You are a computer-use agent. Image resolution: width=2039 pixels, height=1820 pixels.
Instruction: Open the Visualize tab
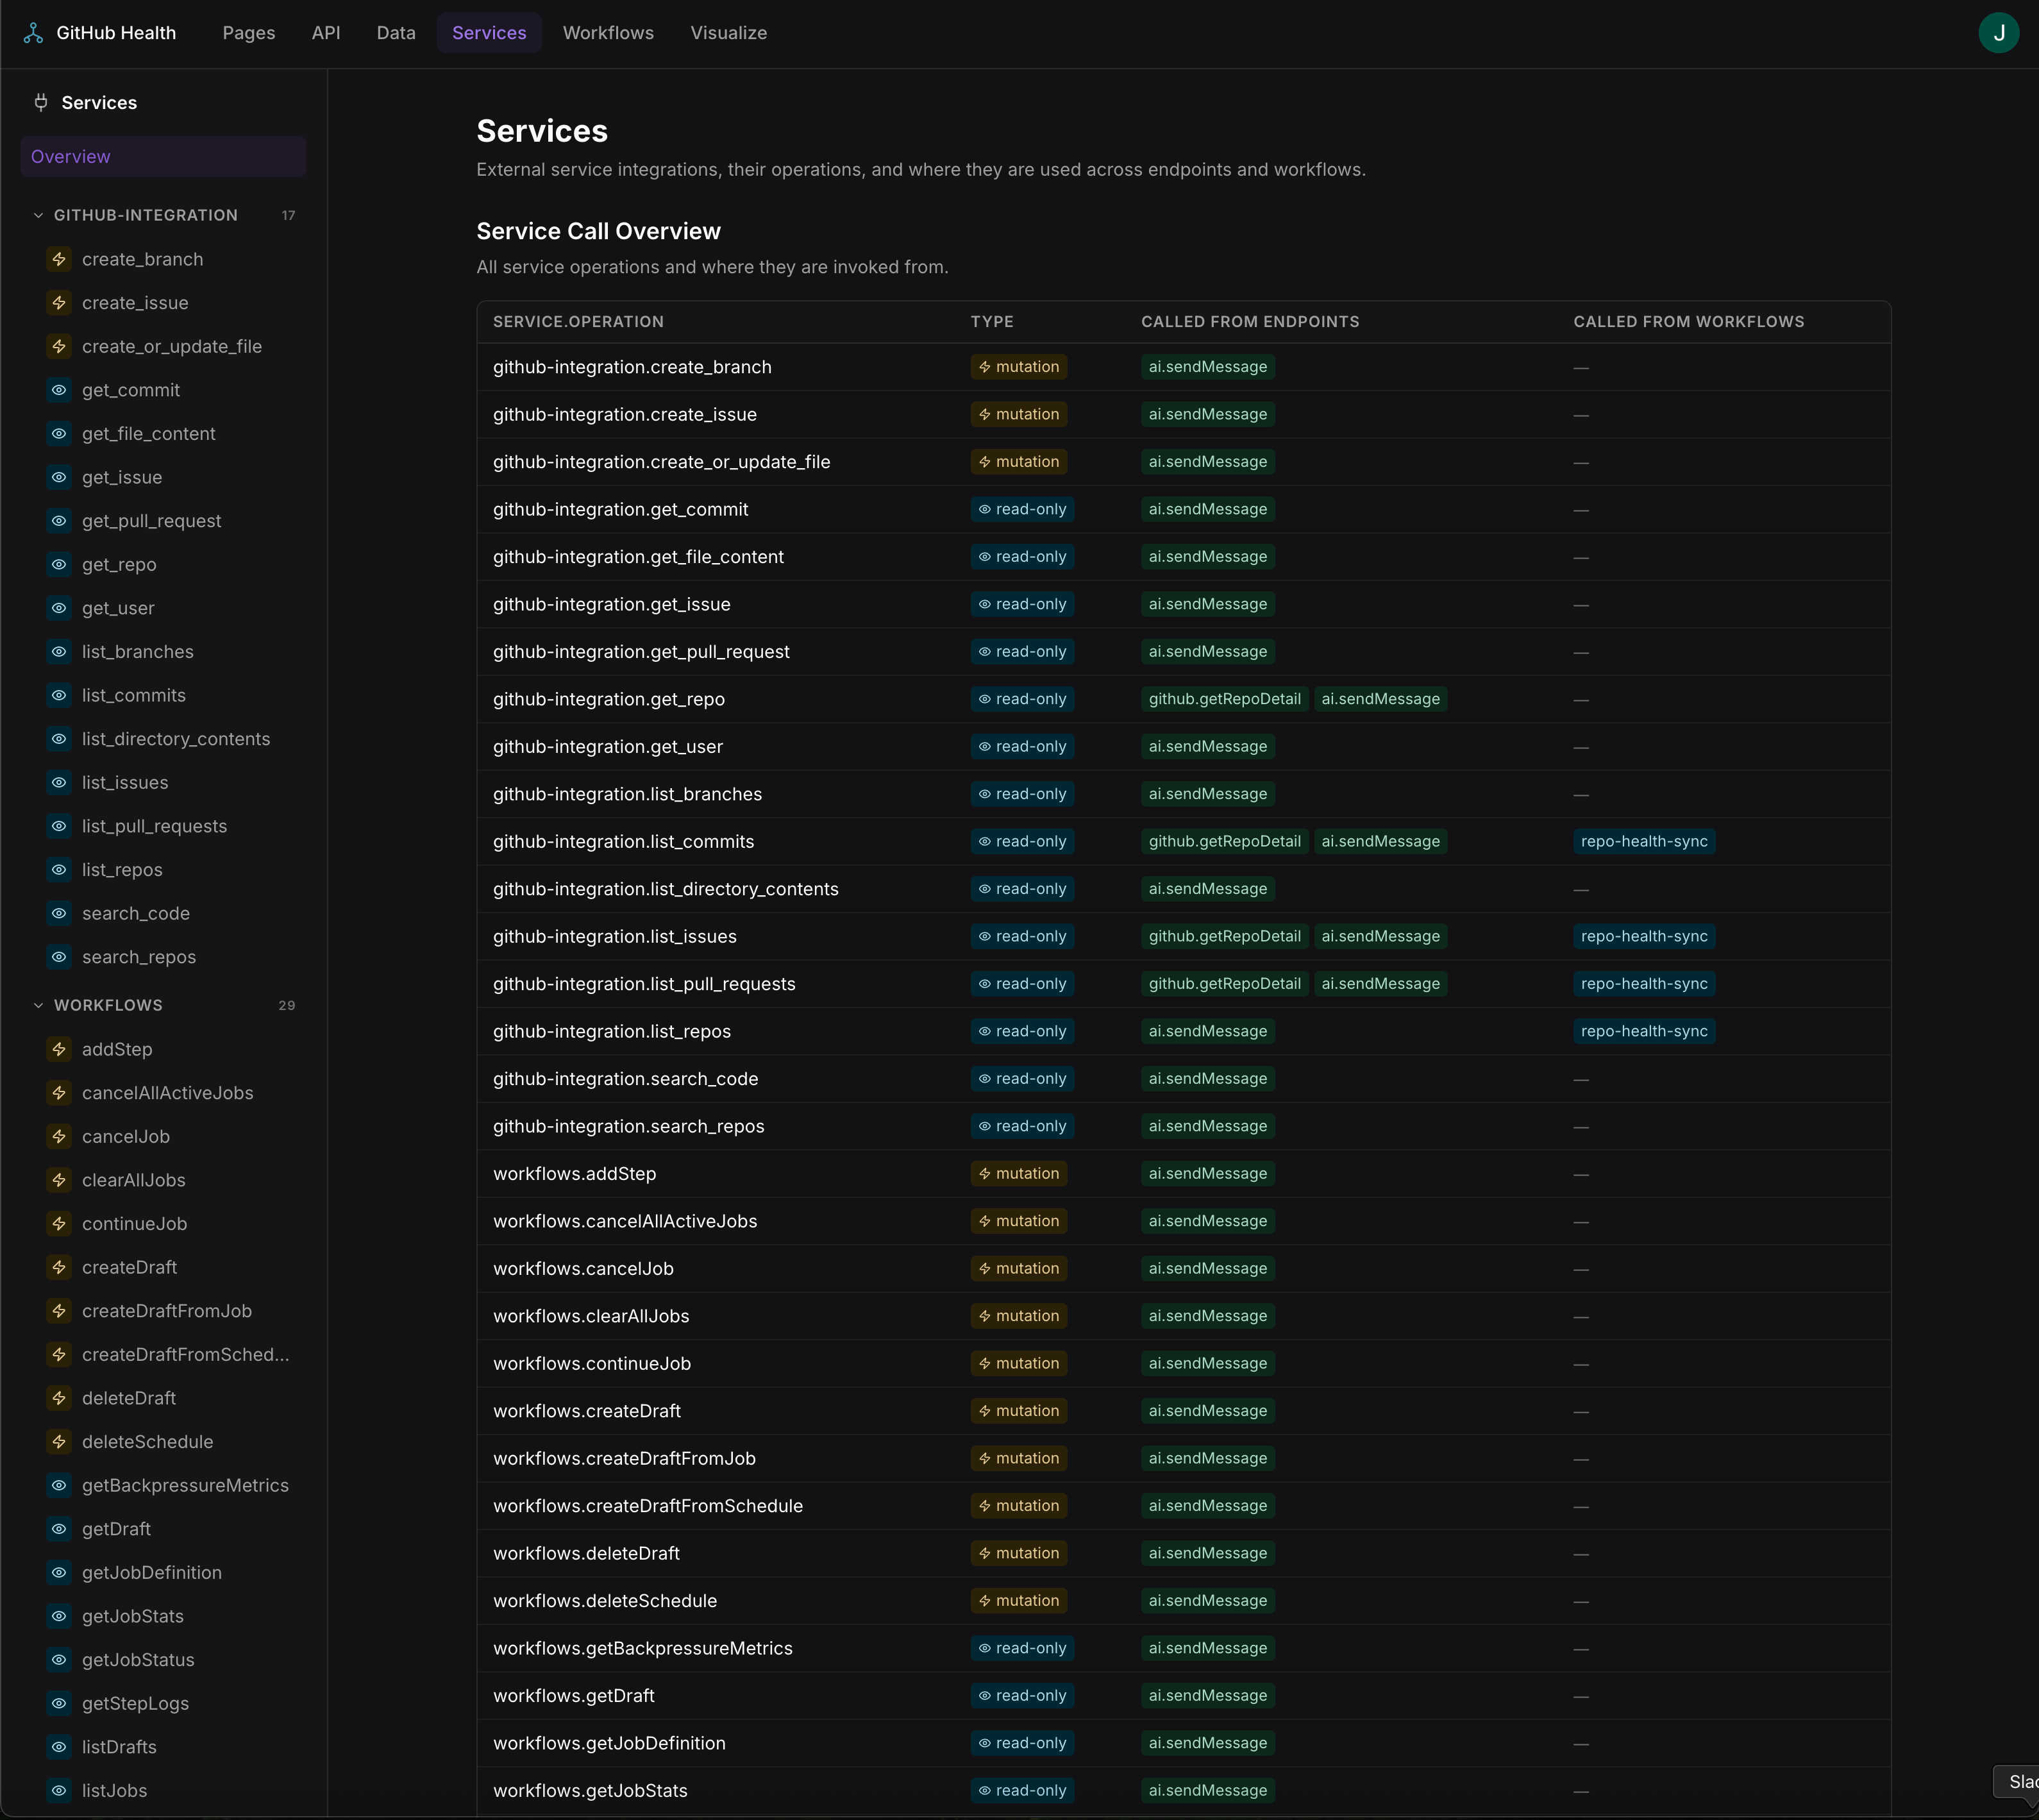click(x=729, y=33)
